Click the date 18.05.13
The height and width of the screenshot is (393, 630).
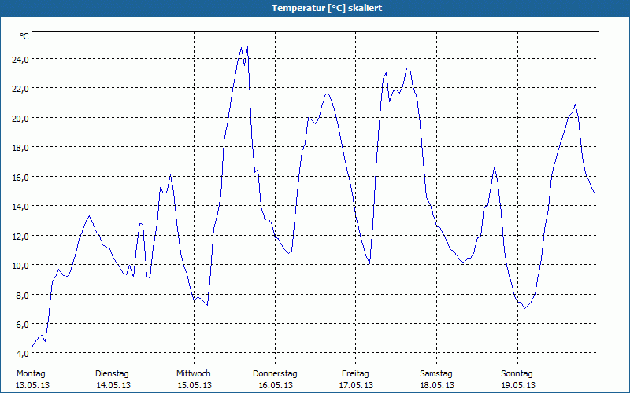[x=437, y=385]
